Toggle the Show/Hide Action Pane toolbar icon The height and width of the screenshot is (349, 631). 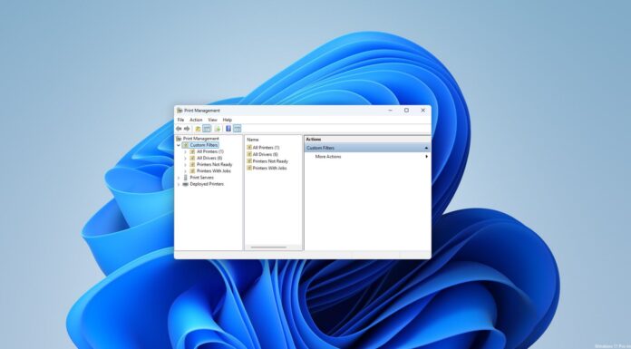[237, 129]
